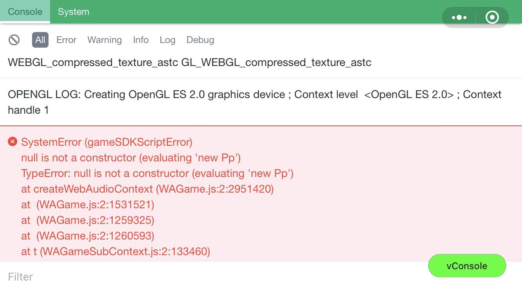Show only Log level entries
Viewport: 522px width, 293px height.
point(167,40)
